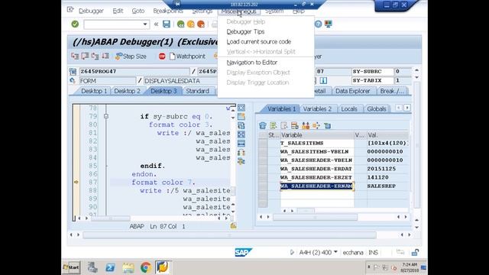Click the SAP logo in status bar
The width and height of the screenshot is (489, 275).
click(243, 252)
